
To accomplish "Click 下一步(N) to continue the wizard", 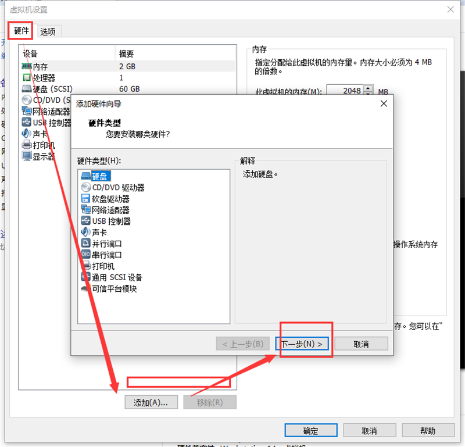I will (x=303, y=343).
